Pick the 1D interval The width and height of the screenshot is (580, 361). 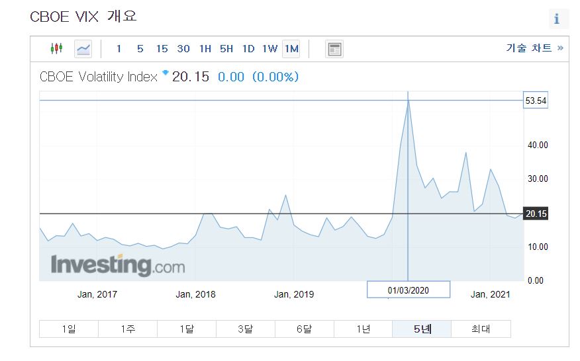click(x=248, y=49)
